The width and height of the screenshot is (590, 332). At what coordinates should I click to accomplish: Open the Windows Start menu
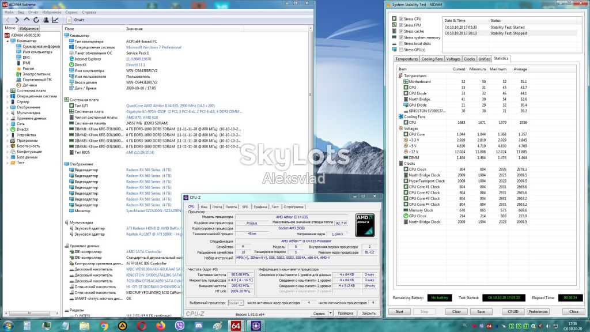click(x=8, y=326)
